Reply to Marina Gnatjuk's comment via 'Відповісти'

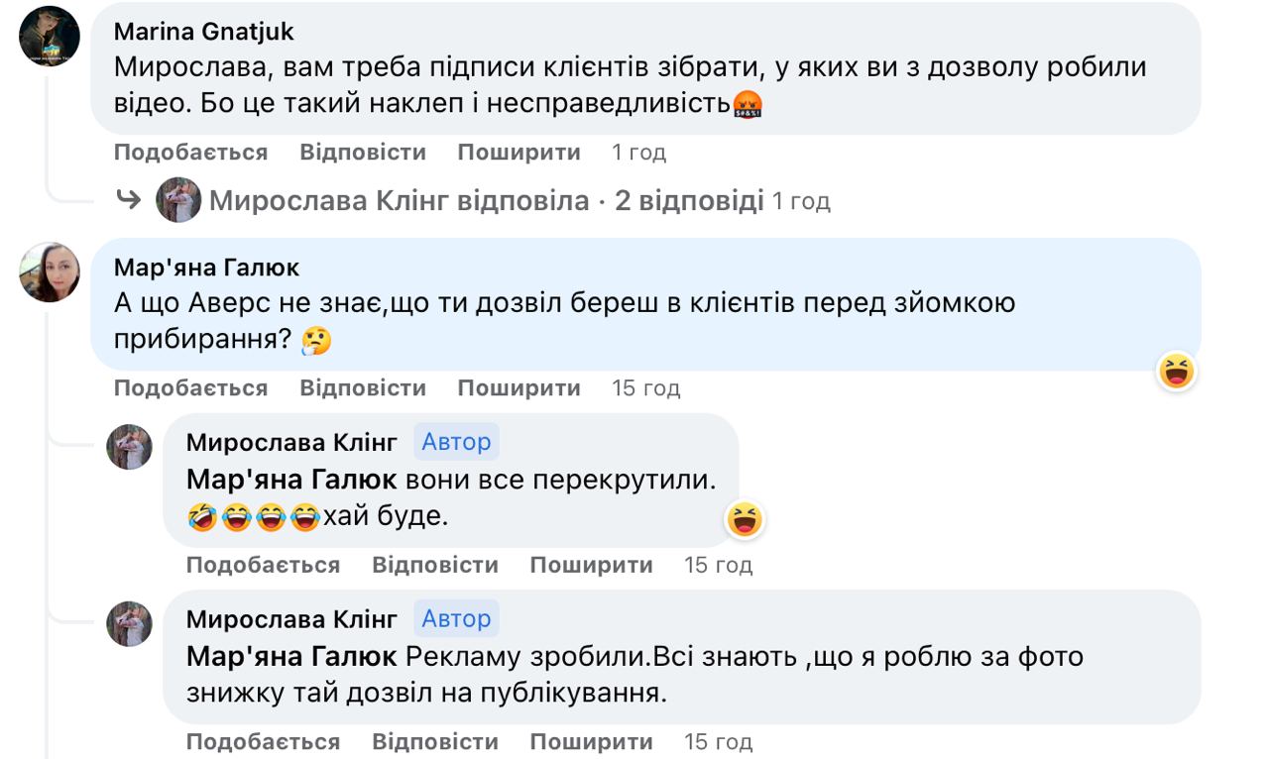click(x=363, y=153)
